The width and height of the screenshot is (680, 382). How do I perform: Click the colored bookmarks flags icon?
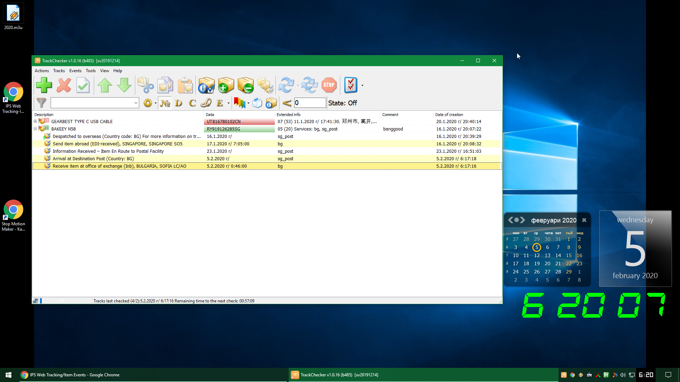coord(239,103)
